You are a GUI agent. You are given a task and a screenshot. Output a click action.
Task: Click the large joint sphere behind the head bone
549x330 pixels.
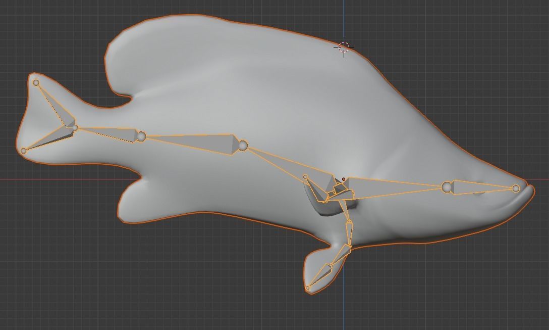point(447,187)
